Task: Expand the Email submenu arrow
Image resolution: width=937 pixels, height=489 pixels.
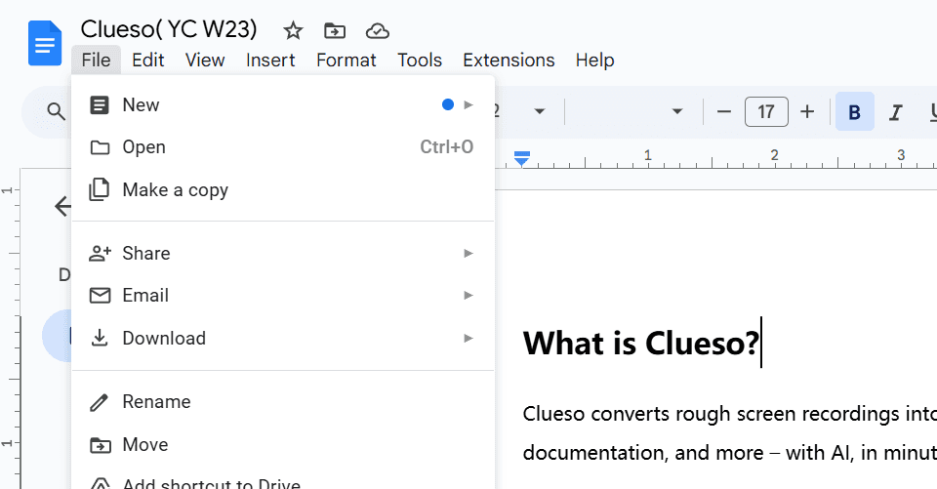Action: [468, 296]
